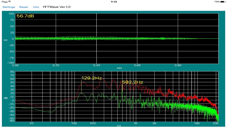Click the 80 dB spectrum axis label
This screenshot has width=227, height=128.
pyautogui.click(x=12, y=72)
